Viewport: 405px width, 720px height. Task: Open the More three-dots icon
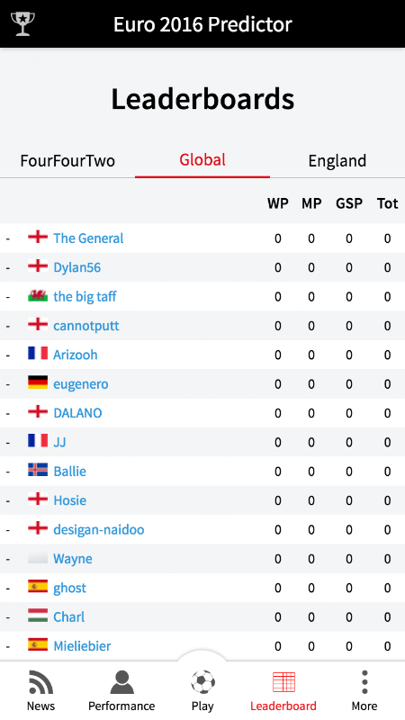[364, 682]
